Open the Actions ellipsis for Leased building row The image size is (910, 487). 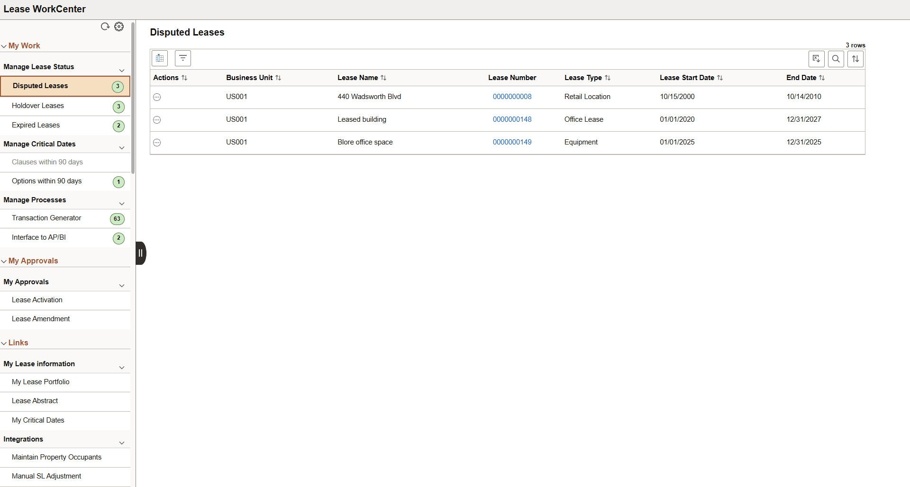pyautogui.click(x=157, y=120)
